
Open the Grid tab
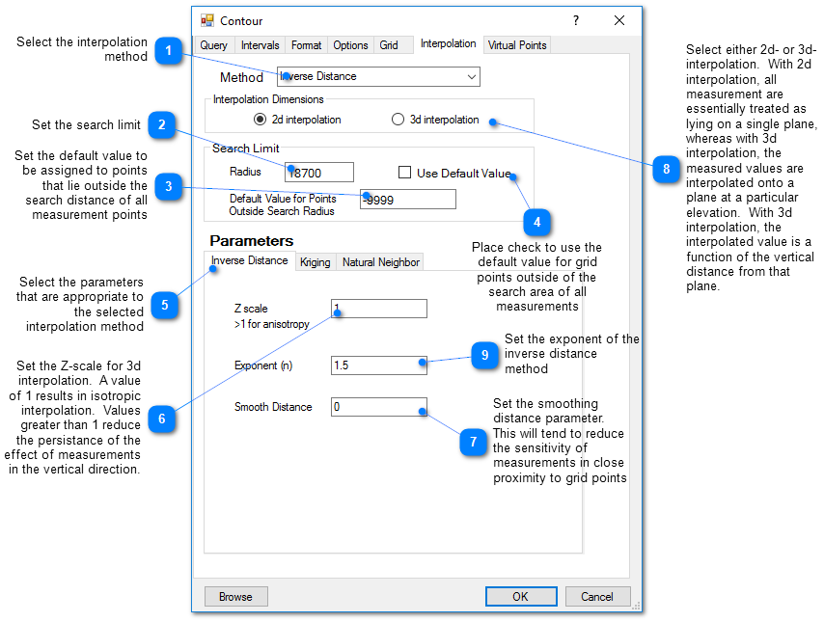(388, 45)
